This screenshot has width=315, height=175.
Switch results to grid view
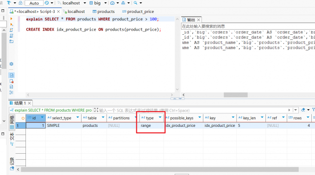coord(12,122)
